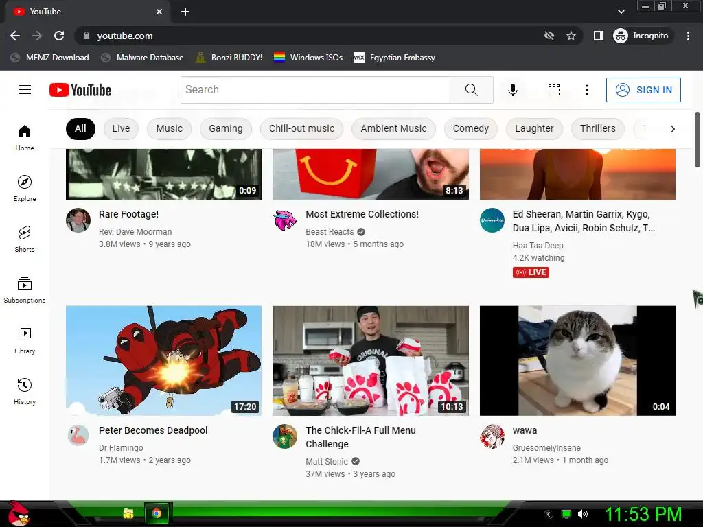Click the browser forward arrow
This screenshot has height=527, width=703.
point(37,36)
